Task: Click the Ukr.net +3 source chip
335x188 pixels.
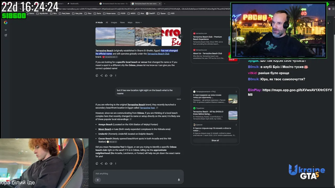Action: (112, 142)
